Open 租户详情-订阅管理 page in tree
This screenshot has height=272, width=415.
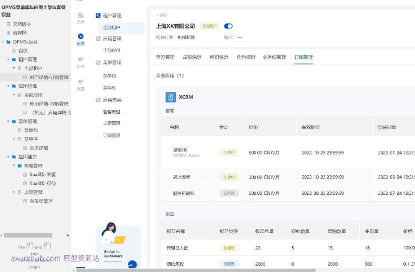tap(49, 77)
